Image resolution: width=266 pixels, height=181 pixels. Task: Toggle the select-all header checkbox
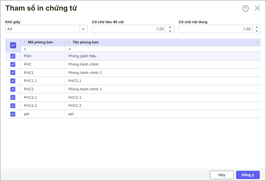(x=13, y=45)
